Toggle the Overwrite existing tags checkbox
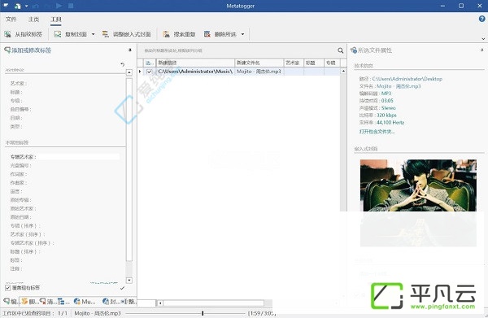This screenshot has height=318, width=488. point(7,288)
